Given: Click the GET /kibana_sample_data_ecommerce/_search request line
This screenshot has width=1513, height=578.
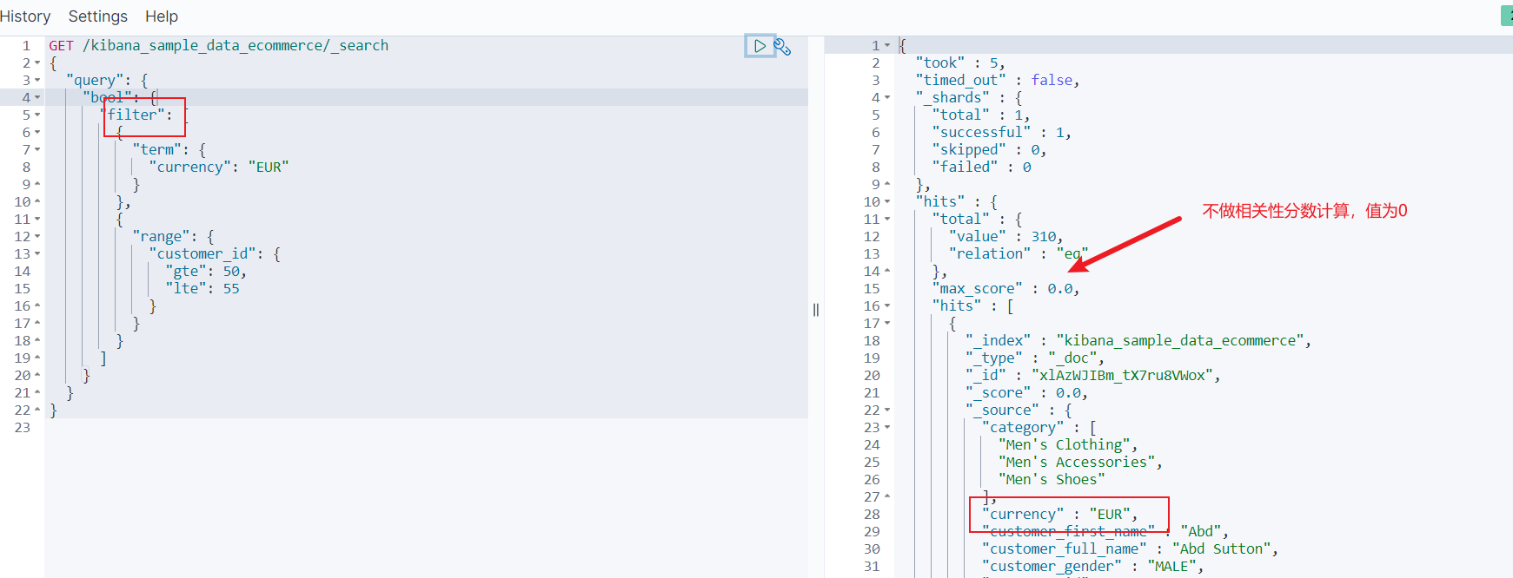Looking at the screenshot, I should pyautogui.click(x=218, y=46).
